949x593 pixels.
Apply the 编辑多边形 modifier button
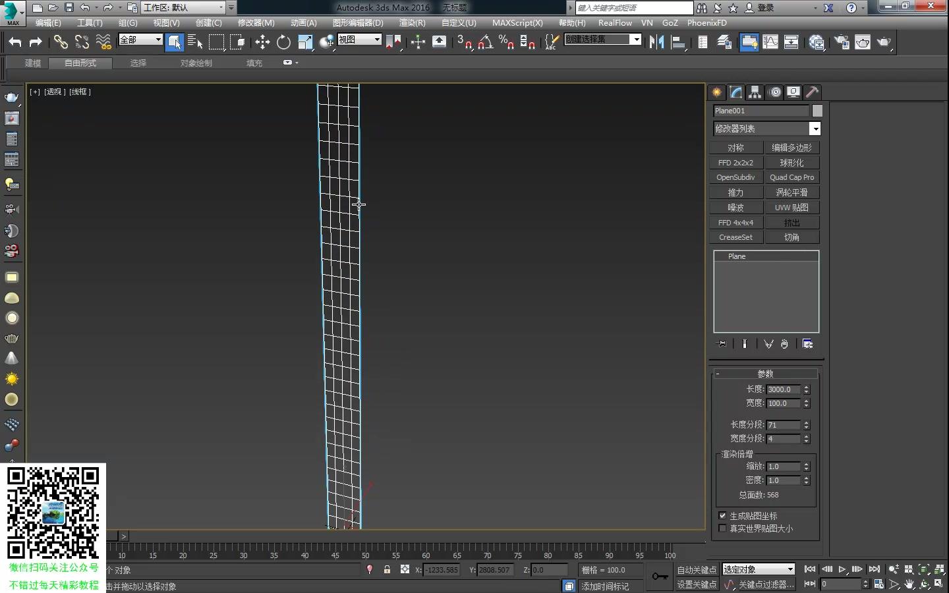point(791,148)
